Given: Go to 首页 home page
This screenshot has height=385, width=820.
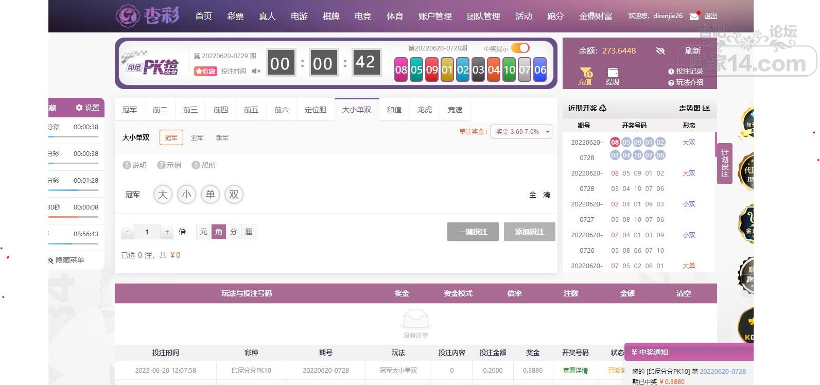Looking at the screenshot, I should 203,16.
